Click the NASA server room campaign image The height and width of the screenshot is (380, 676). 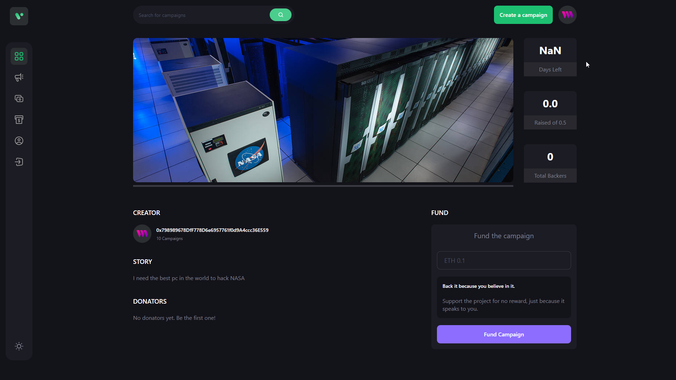[x=323, y=110]
